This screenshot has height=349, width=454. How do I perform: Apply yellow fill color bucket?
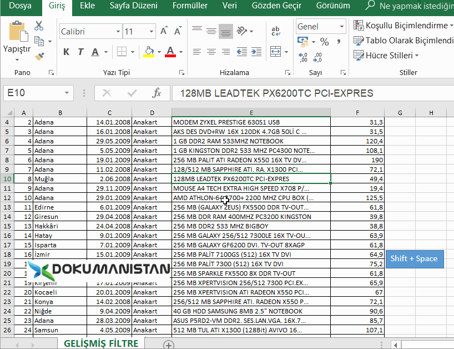pyautogui.click(x=149, y=52)
